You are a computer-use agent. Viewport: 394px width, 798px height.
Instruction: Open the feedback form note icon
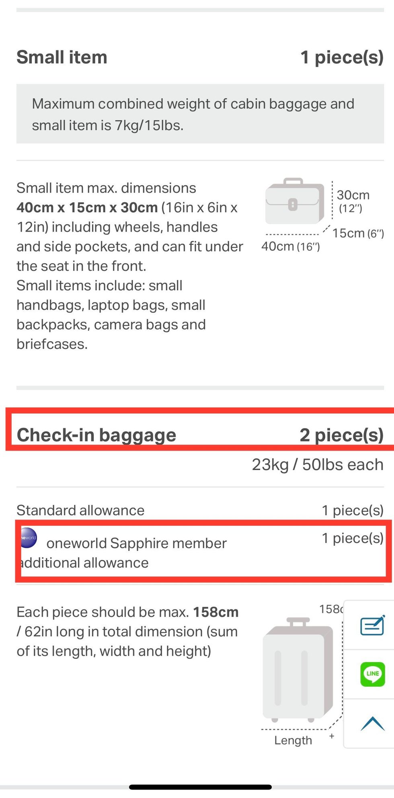pos(372,625)
